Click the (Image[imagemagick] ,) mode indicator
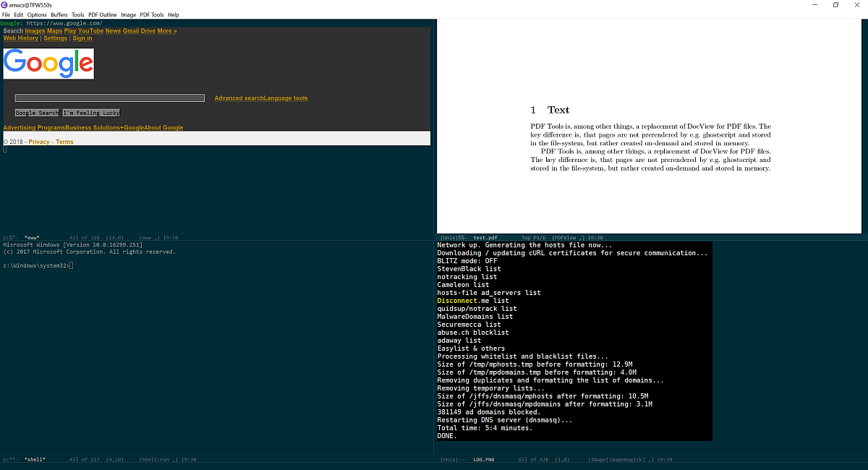The width and height of the screenshot is (868, 470). (621, 460)
